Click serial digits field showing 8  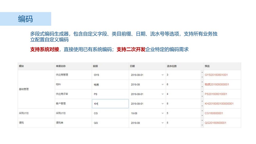click(183, 104)
